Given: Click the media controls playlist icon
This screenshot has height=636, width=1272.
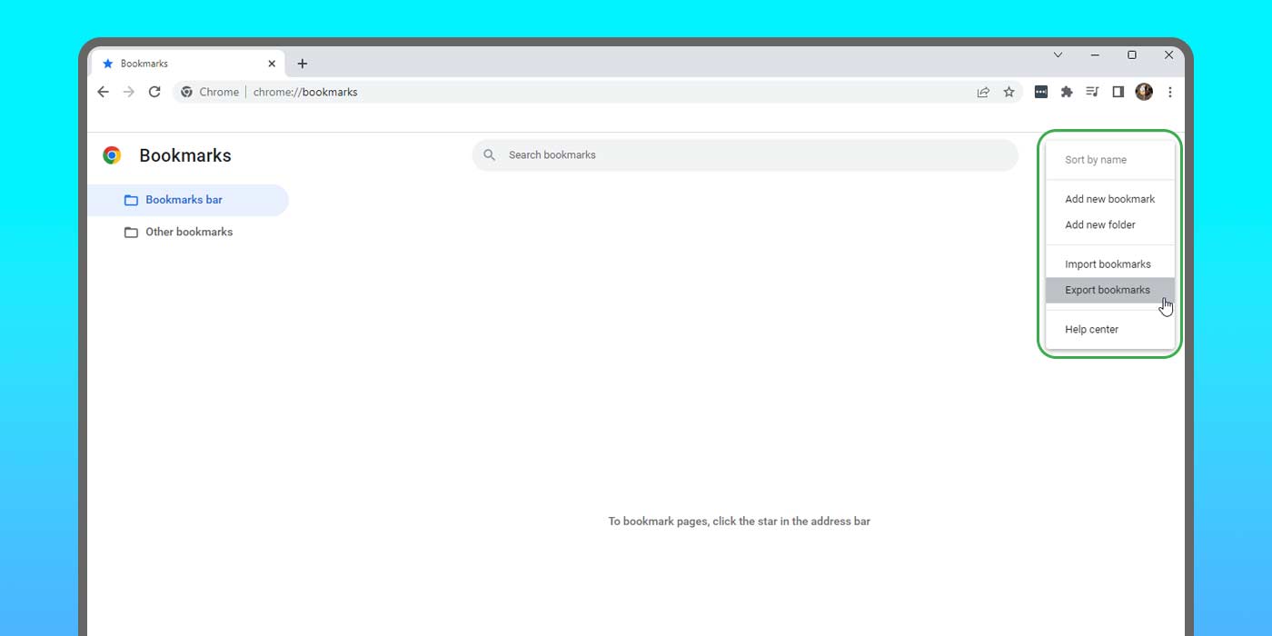Looking at the screenshot, I should pyautogui.click(x=1092, y=92).
